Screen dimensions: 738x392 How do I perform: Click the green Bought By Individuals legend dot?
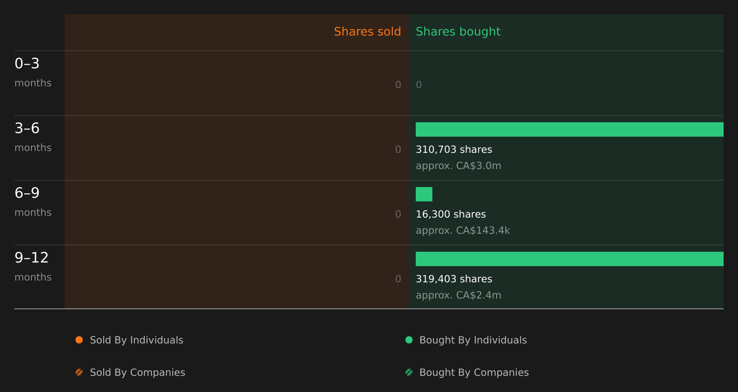(409, 340)
